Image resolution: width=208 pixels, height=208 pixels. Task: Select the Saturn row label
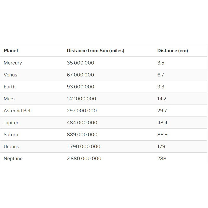tap(11, 135)
